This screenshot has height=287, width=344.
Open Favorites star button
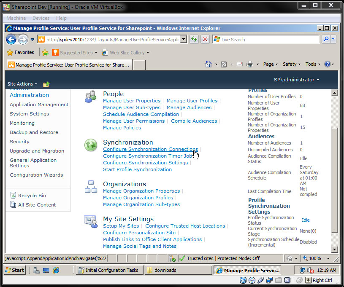point(20,52)
